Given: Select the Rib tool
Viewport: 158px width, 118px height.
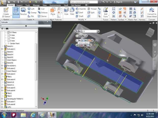Looking at the screenshot, I should tap(31, 16).
